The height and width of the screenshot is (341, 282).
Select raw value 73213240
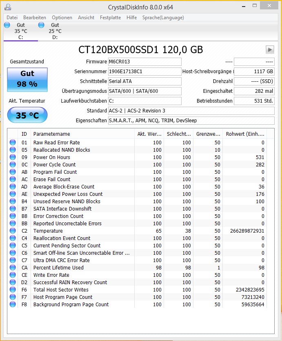(253, 297)
